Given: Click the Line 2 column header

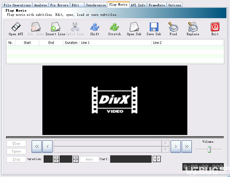Looking at the screenshot, I should [187, 43].
